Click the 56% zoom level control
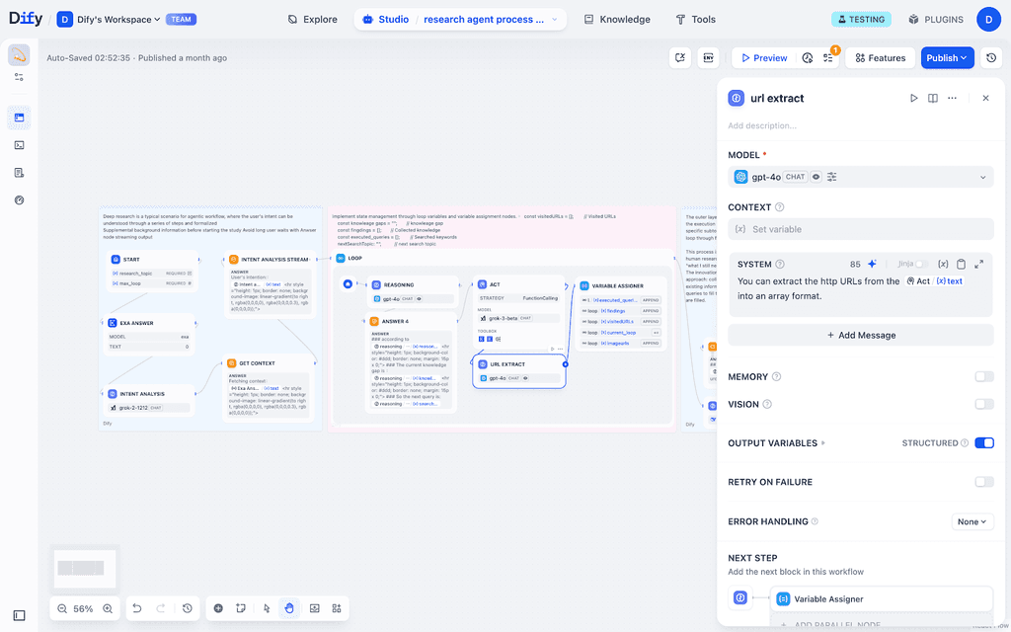 click(82, 608)
